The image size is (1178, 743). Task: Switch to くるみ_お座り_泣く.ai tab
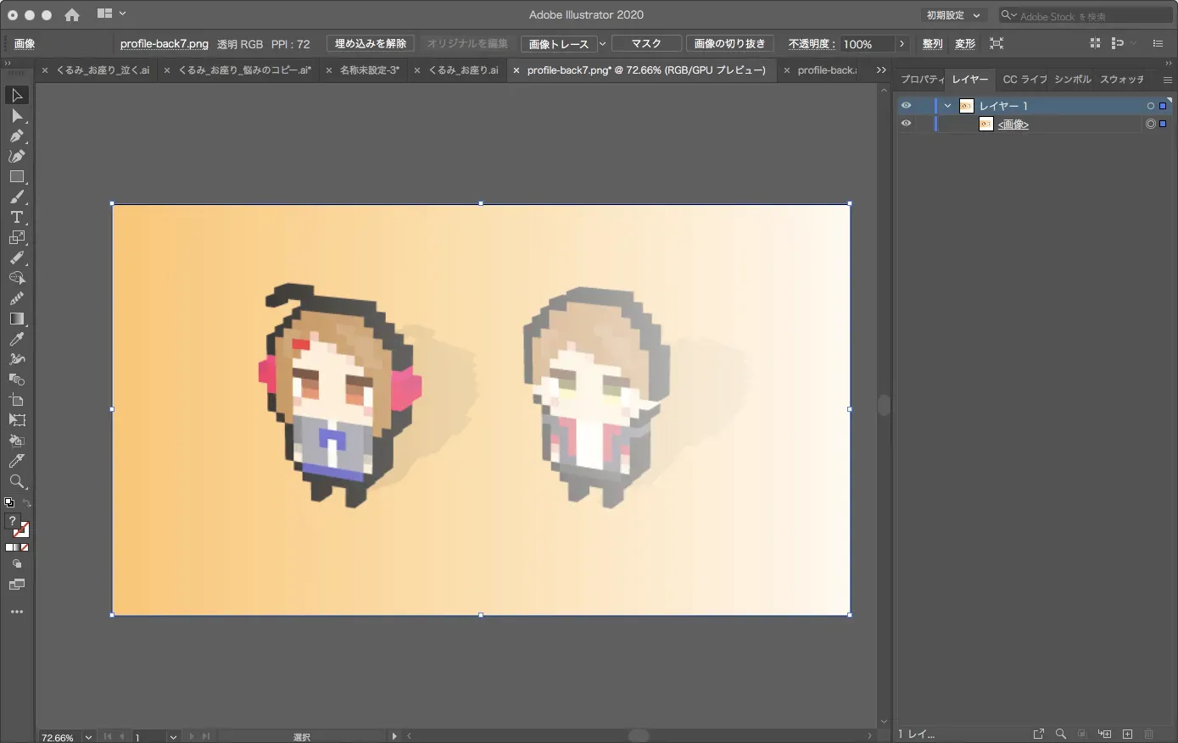[103, 70]
